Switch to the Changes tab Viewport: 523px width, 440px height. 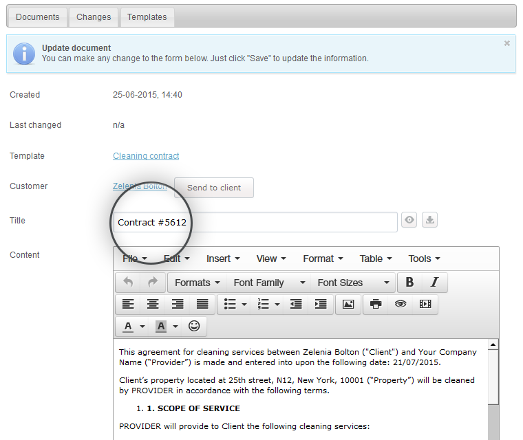(94, 17)
